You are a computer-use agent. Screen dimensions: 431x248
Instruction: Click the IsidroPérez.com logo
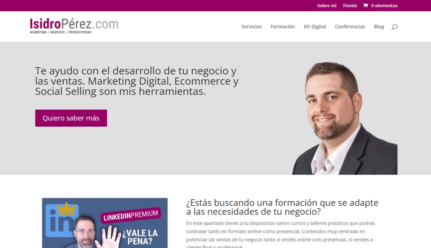(x=74, y=26)
